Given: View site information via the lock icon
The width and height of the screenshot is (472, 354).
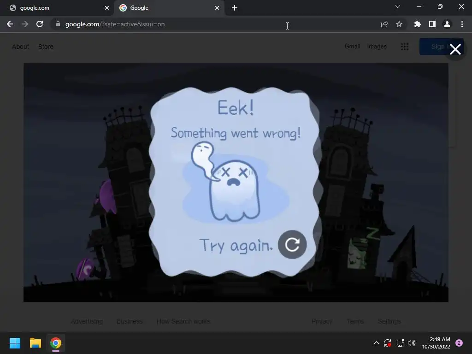Looking at the screenshot, I should (58, 24).
